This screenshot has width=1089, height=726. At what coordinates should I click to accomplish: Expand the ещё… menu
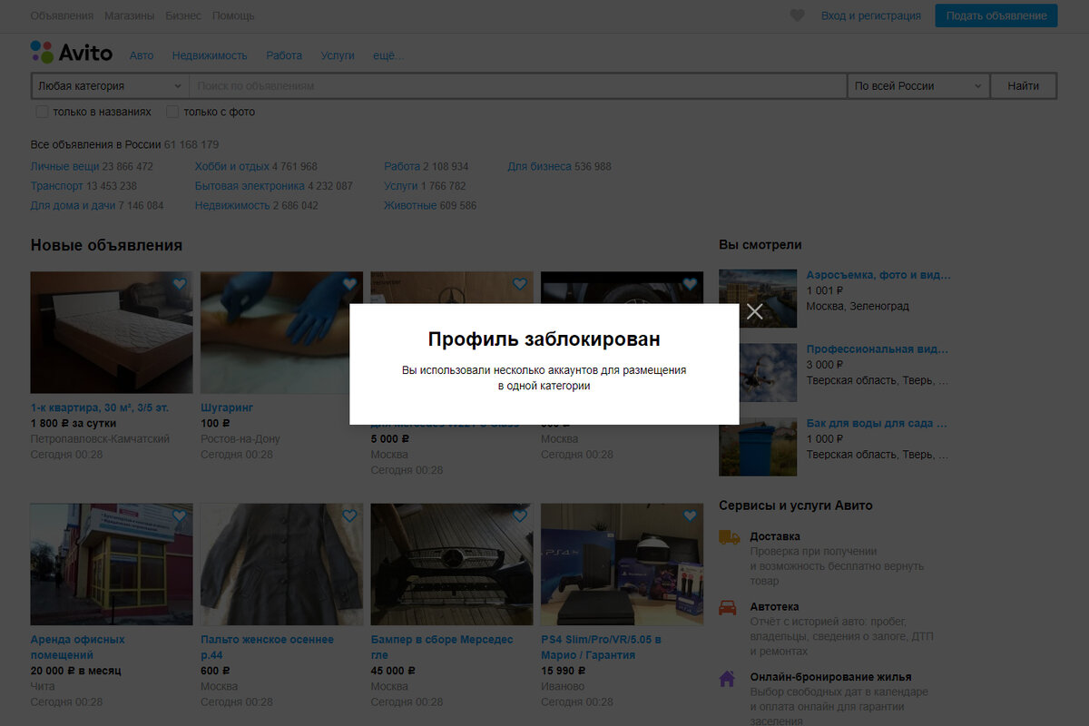388,55
